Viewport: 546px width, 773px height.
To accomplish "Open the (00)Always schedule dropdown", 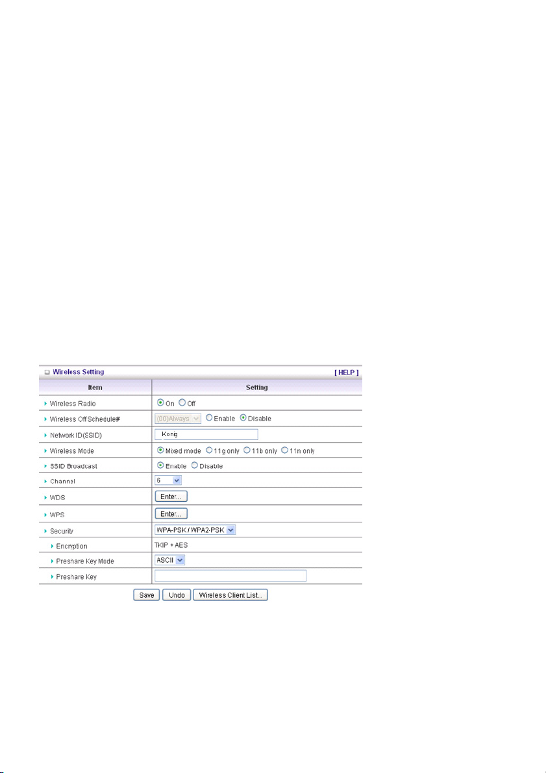I will 178,419.
